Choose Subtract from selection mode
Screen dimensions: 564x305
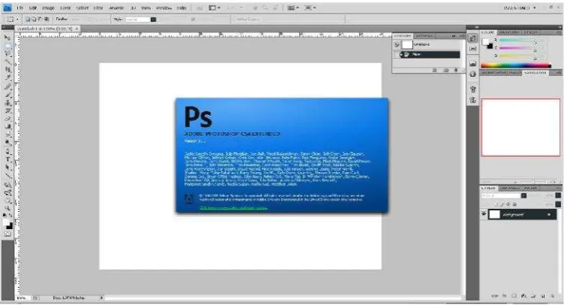pyautogui.click(x=40, y=19)
